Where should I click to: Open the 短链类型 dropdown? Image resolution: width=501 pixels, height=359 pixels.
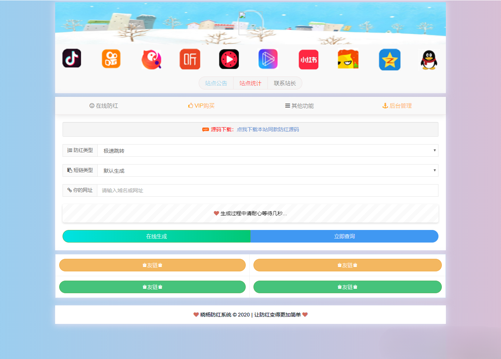point(268,170)
